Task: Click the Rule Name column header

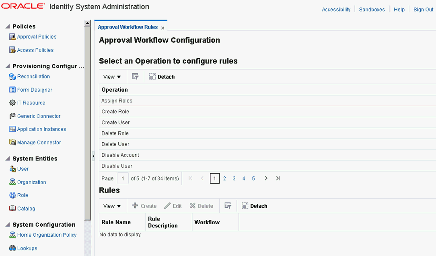Action: [x=122, y=222]
